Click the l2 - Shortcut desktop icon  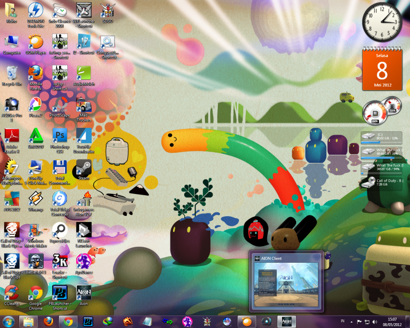tap(84, 44)
